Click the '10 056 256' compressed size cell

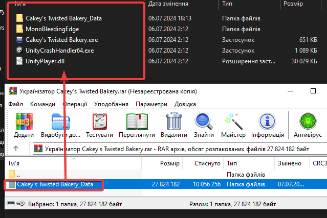coord(207,184)
